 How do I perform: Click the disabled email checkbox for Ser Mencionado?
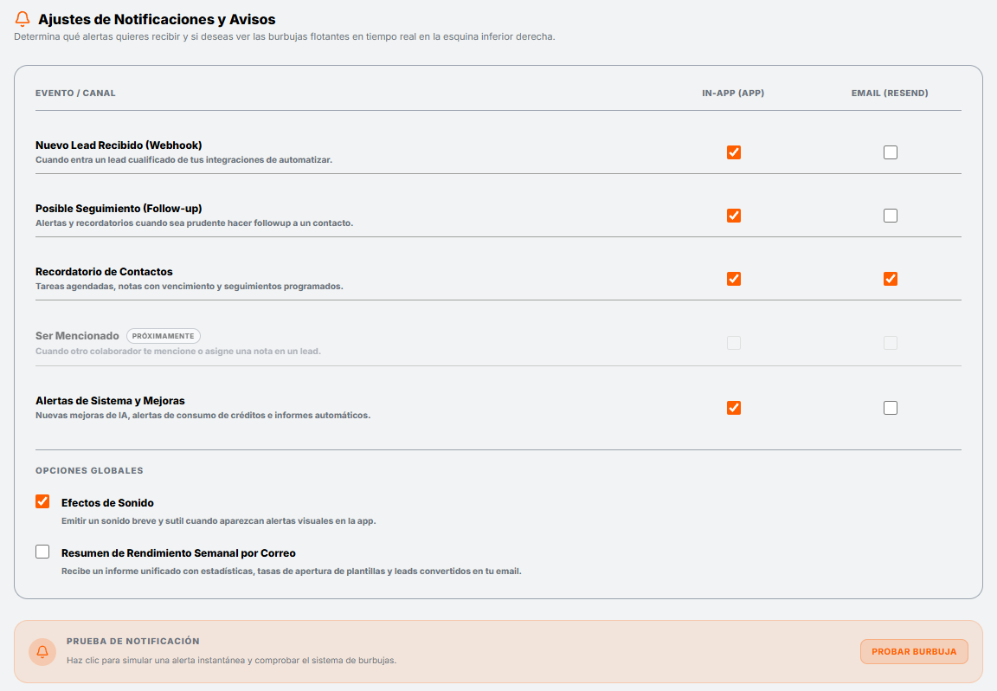coord(891,343)
